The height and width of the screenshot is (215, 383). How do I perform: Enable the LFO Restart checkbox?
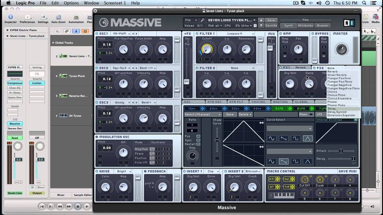[198, 144]
